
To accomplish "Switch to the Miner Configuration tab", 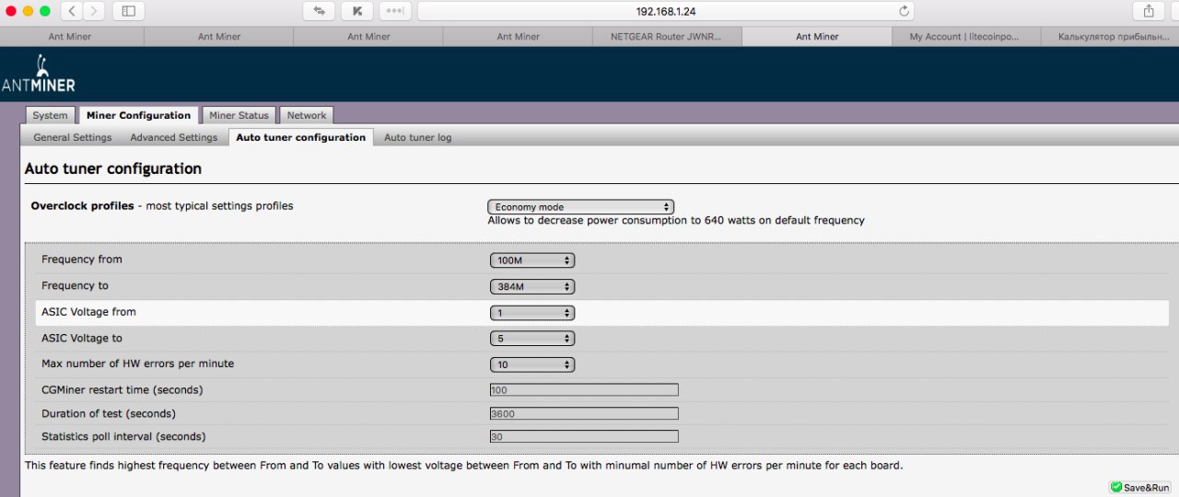I will pos(138,115).
